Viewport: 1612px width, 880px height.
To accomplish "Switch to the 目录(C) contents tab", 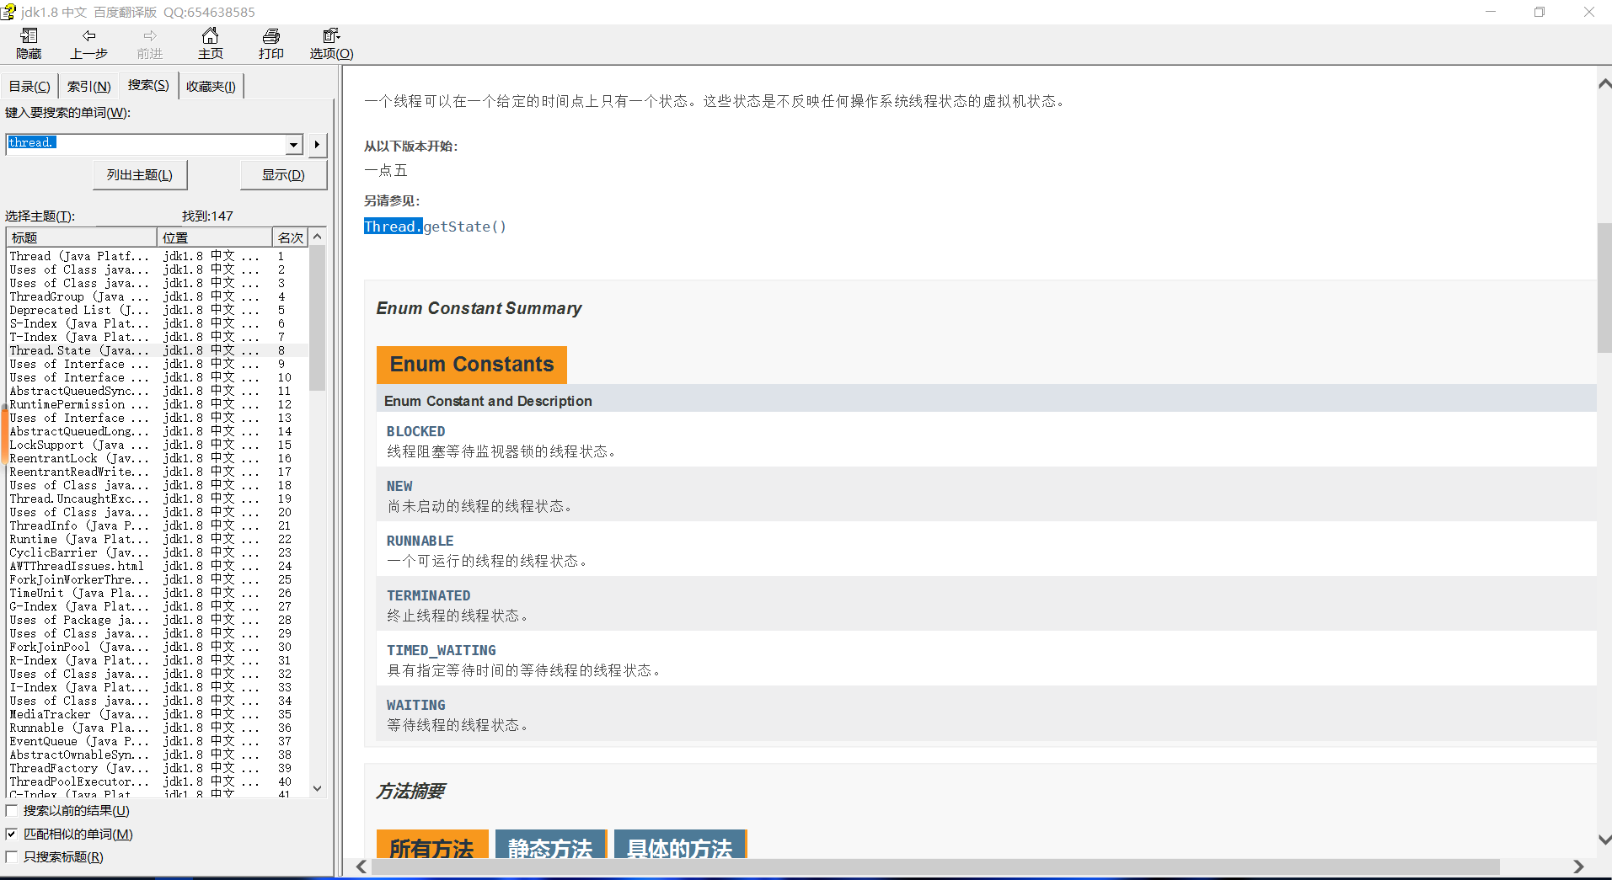I will 29,86.
